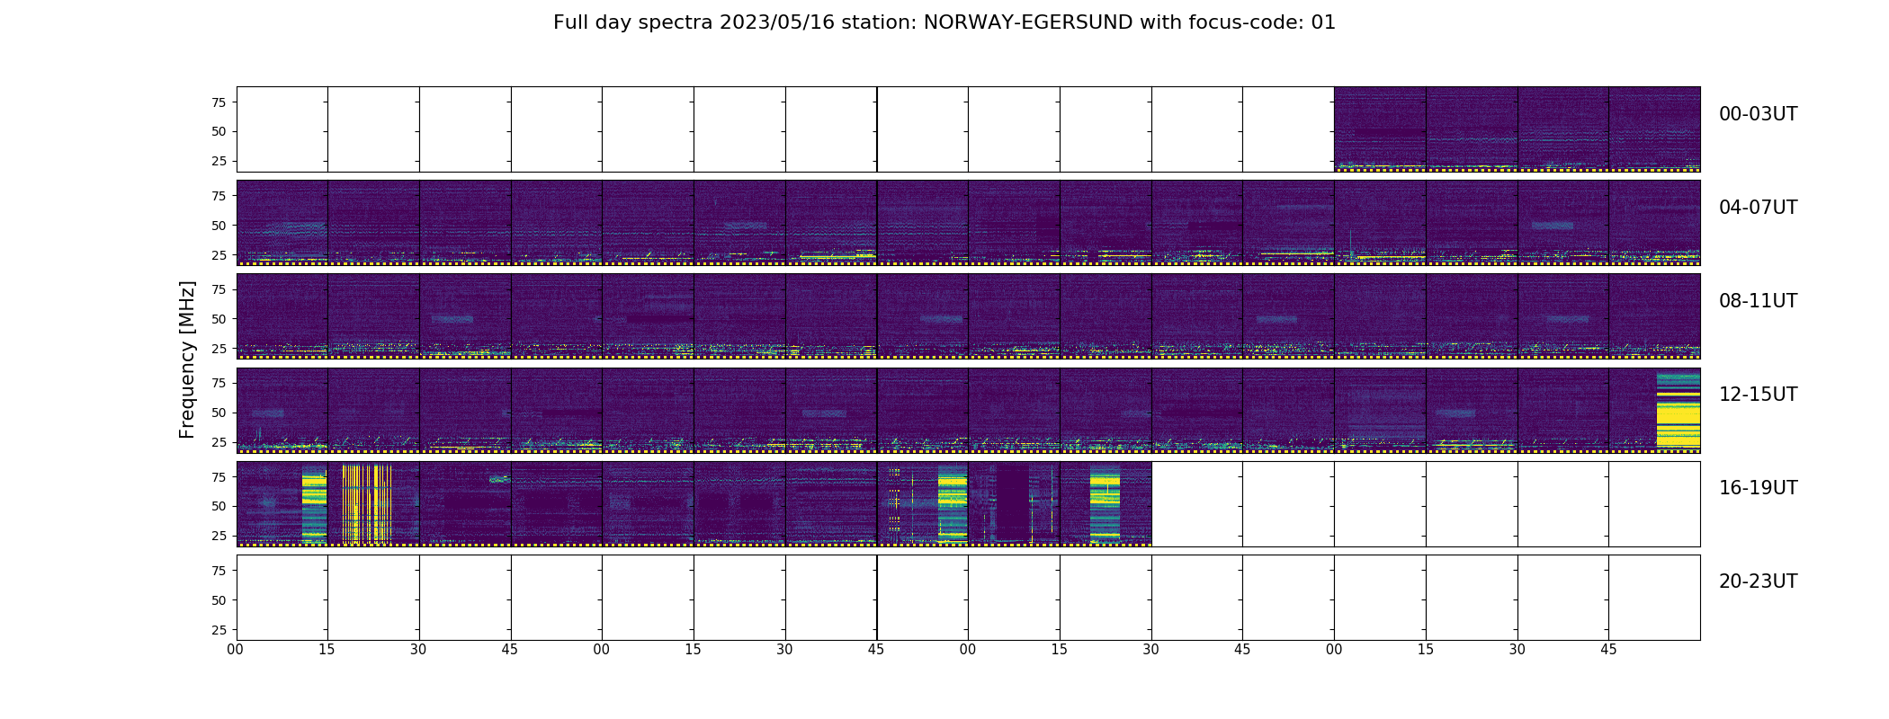Click the 25 tick label on the 04-07UT row
The image size is (1889, 719).
tap(219, 255)
